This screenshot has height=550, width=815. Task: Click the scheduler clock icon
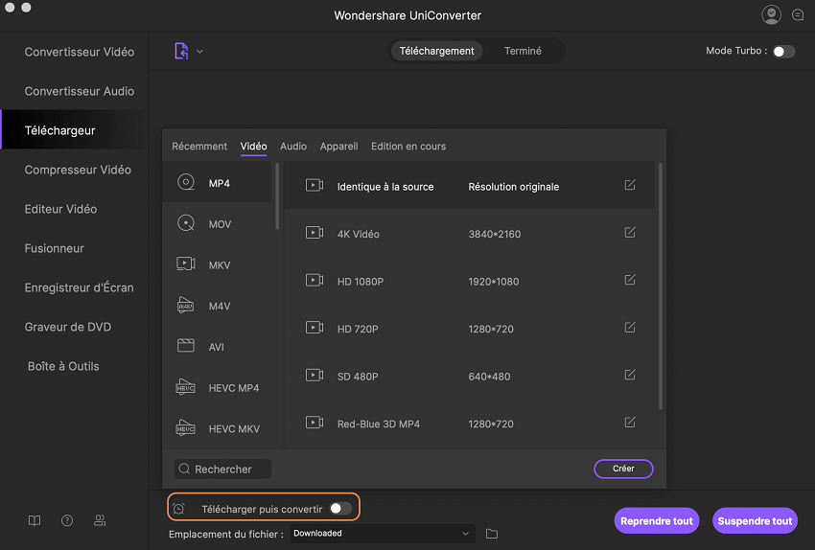pyautogui.click(x=179, y=509)
